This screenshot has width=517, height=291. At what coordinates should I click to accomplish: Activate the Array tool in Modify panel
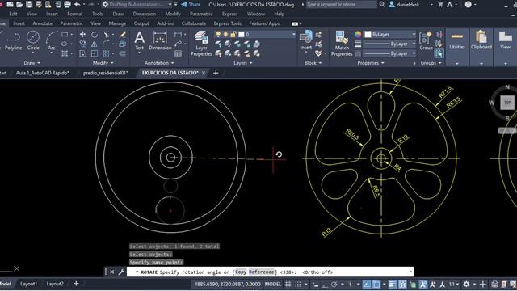tap(106, 53)
